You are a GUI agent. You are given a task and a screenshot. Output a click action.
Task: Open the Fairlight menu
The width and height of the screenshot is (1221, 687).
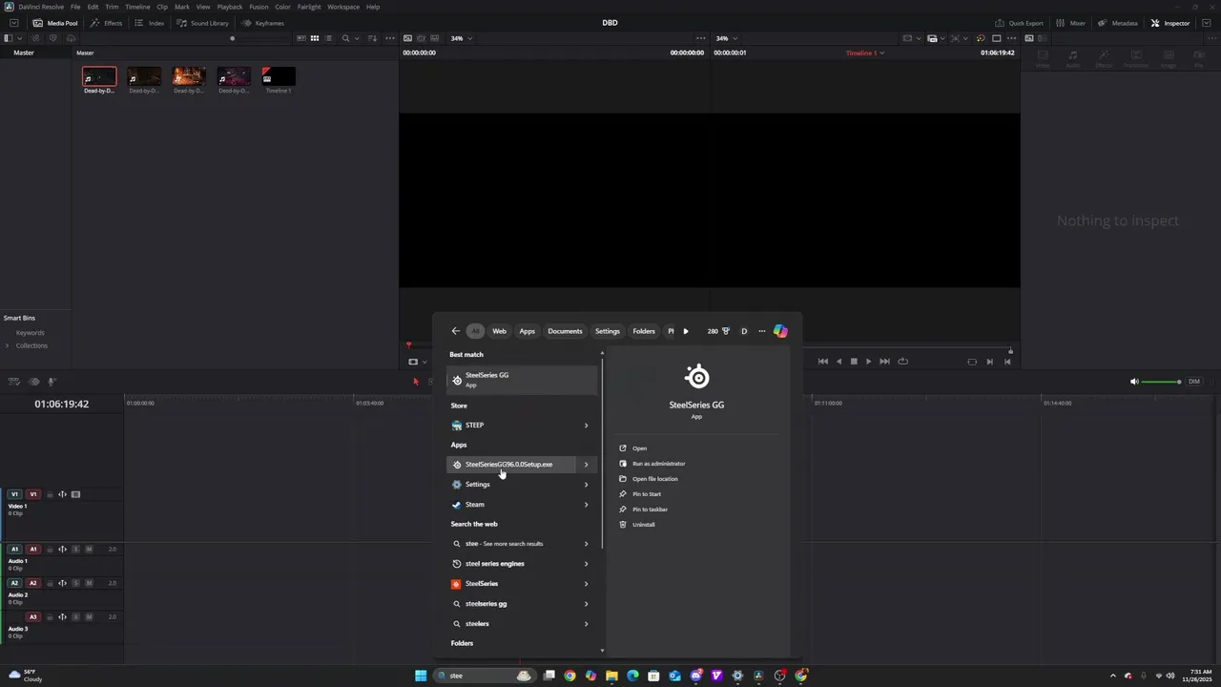pyautogui.click(x=309, y=7)
